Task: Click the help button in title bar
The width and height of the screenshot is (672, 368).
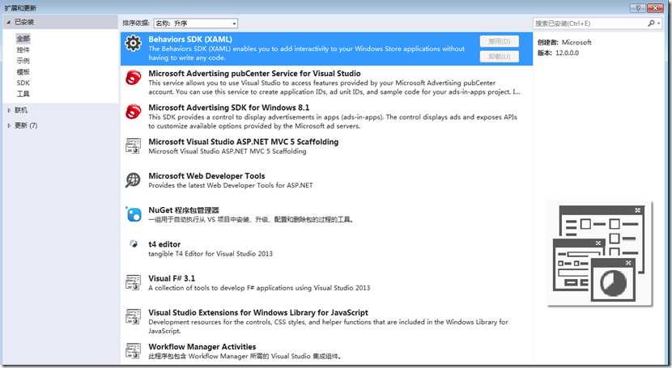Action: 638,8
